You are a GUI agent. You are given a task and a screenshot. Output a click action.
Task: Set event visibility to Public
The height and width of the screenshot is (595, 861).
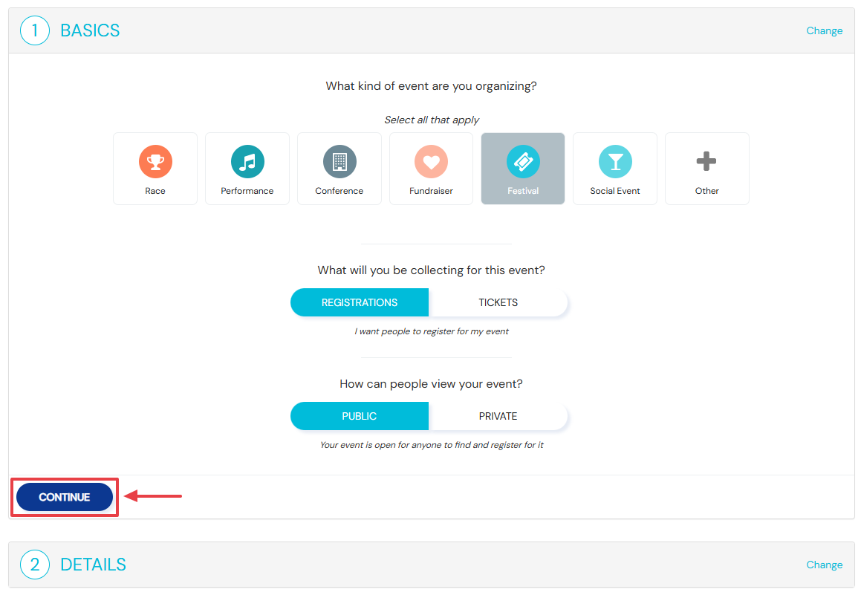click(x=360, y=416)
